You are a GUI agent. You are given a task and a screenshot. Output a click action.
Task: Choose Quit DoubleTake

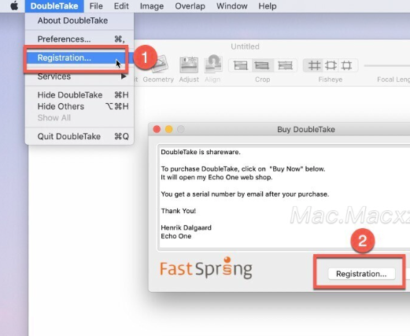[79, 136]
